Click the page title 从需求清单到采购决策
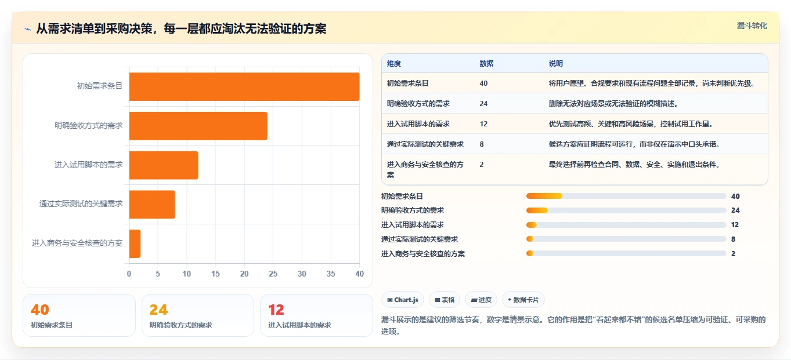This screenshot has height=360, width=791. [181, 29]
